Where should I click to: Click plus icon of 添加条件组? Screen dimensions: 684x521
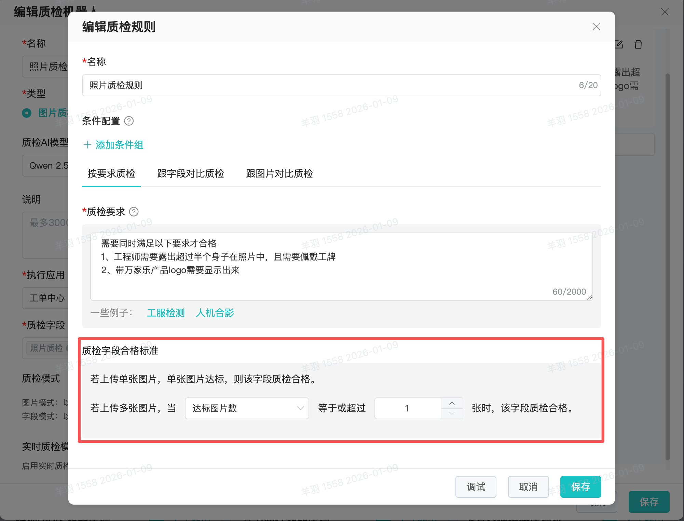pyautogui.click(x=87, y=145)
